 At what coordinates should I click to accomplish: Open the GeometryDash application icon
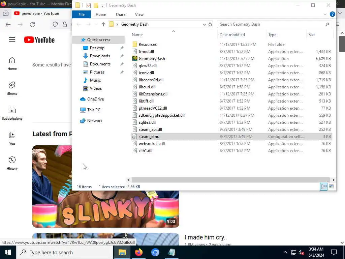[135, 59]
